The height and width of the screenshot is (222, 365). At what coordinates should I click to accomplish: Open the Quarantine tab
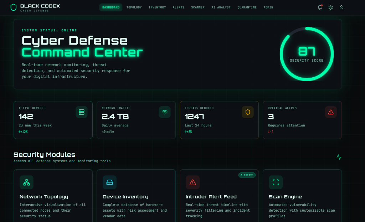(x=247, y=7)
